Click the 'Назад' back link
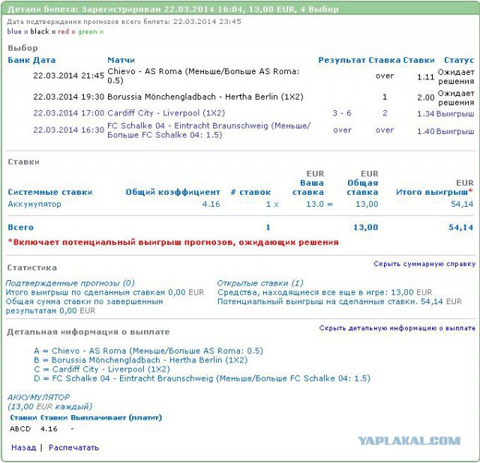 [x=23, y=447]
